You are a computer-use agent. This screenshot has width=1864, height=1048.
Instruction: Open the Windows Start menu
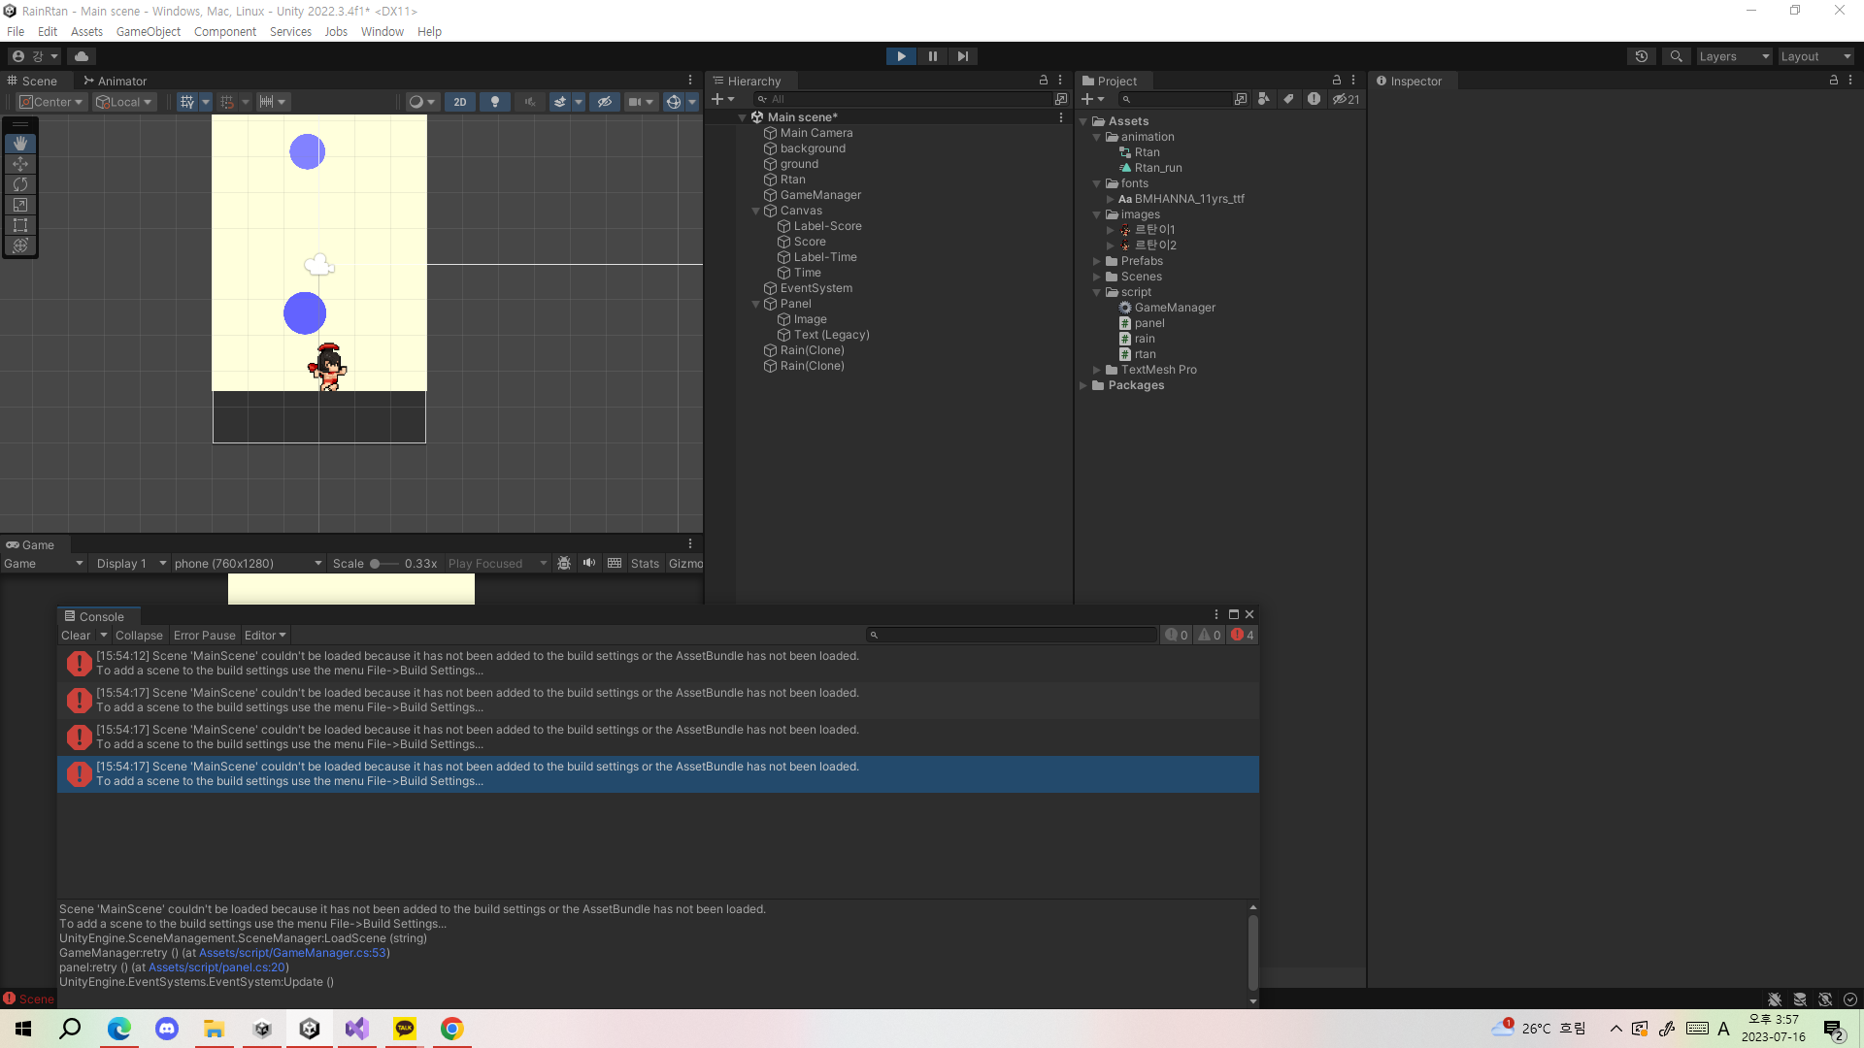pyautogui.click(x=23, y=1029)
